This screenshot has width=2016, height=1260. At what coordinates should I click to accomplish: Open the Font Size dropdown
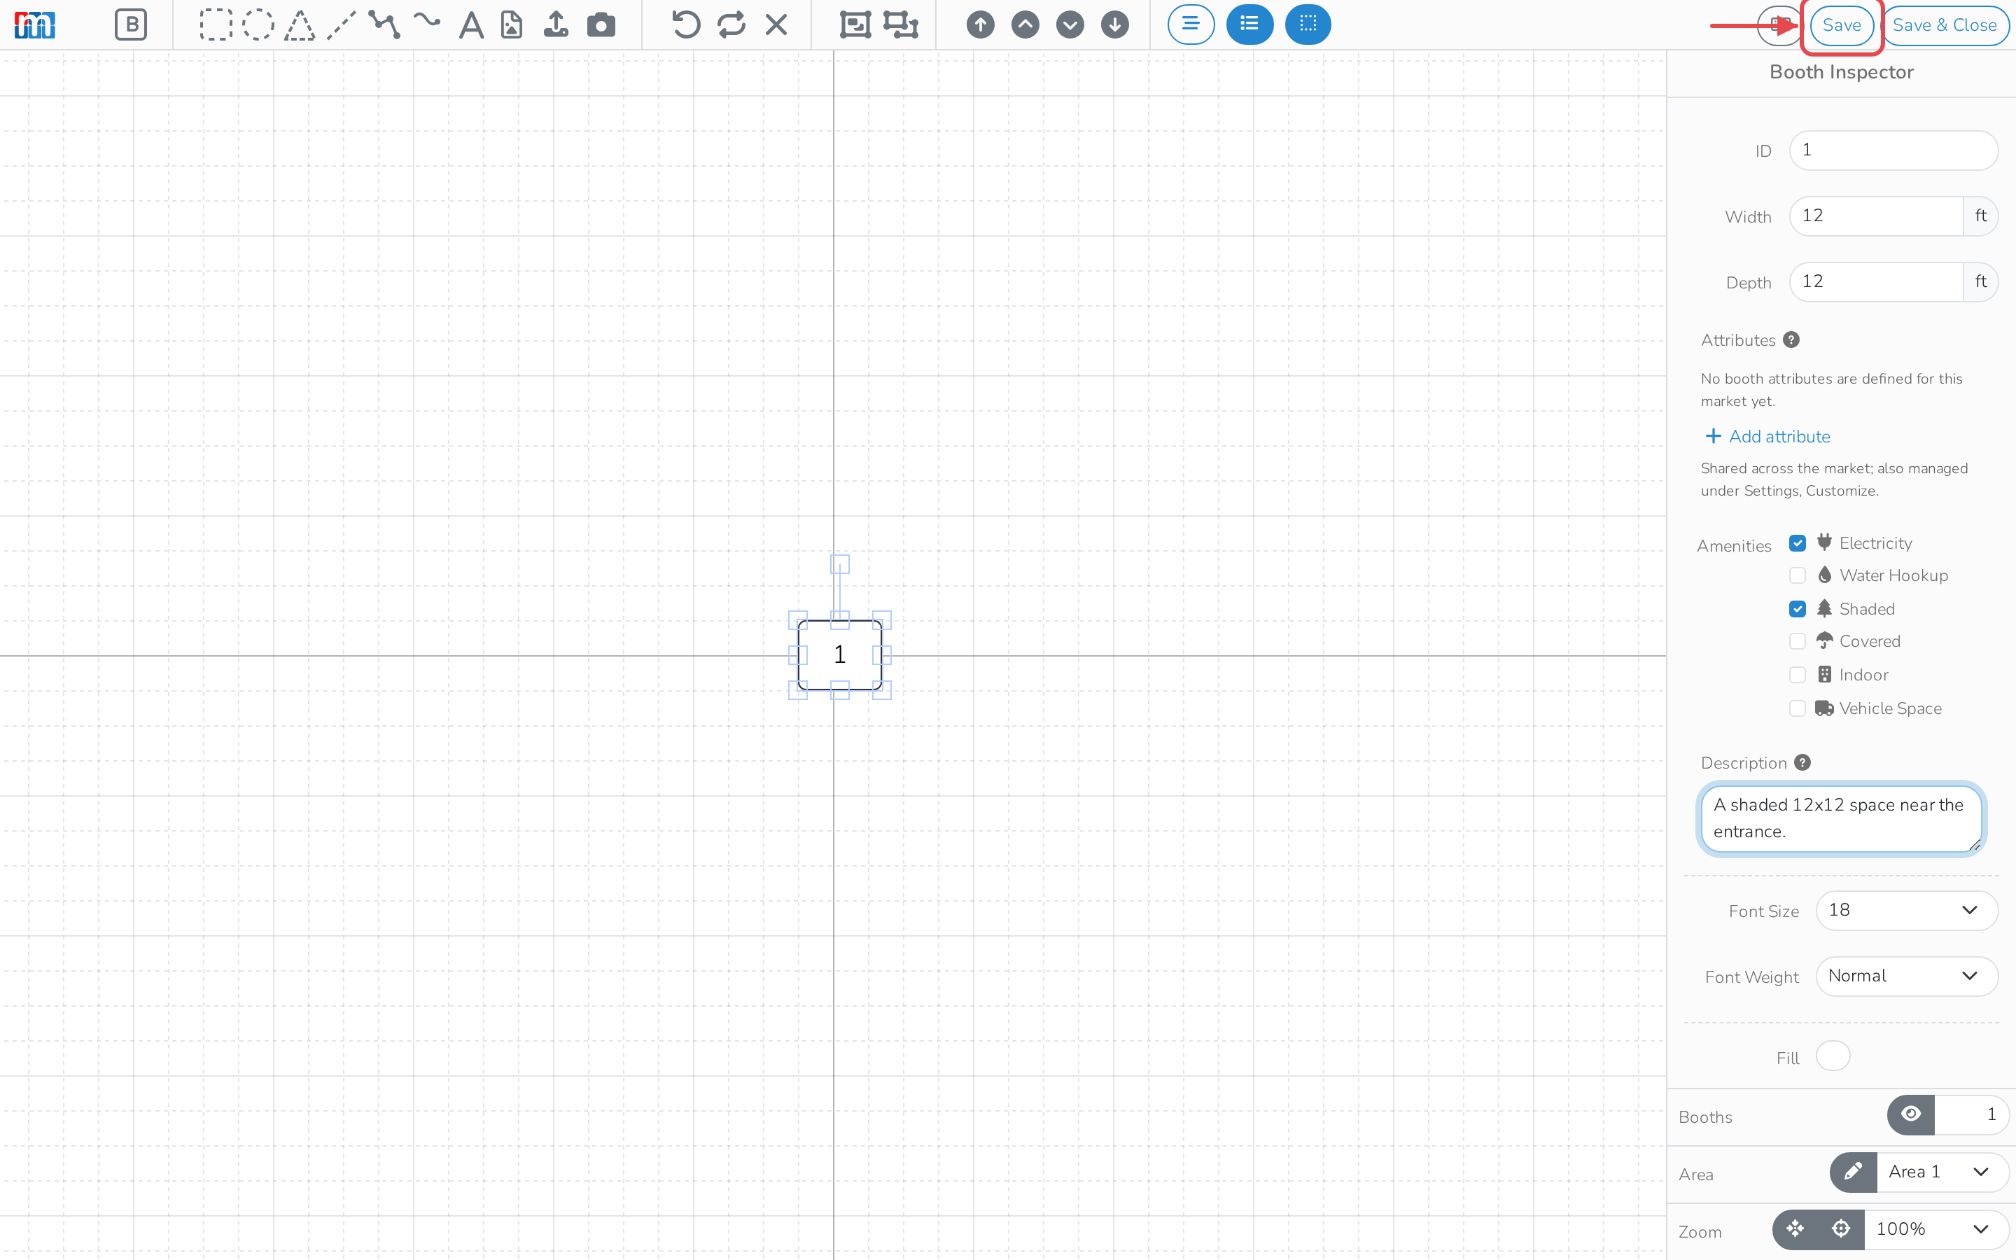[1906, 910]
